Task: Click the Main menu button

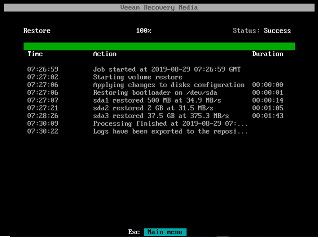Action: [165, 232]
